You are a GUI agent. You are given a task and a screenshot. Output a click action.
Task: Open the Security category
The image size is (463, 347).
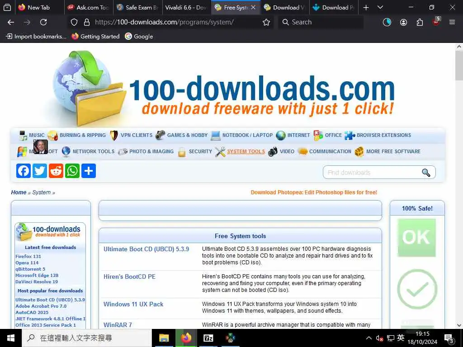[200, 151]
